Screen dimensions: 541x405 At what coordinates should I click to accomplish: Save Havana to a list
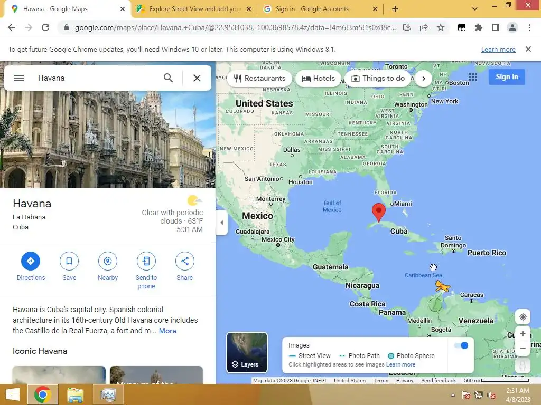click(x=69, y=266)
